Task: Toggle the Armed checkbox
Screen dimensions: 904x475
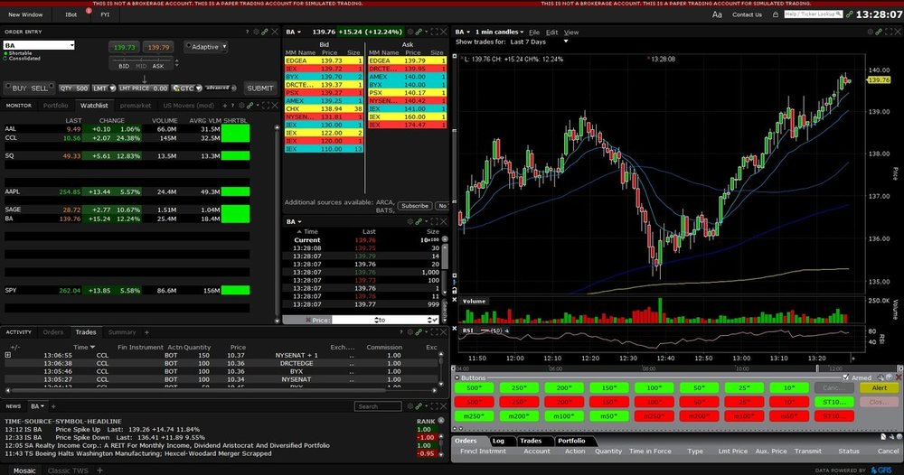Action: coord(846,377)
